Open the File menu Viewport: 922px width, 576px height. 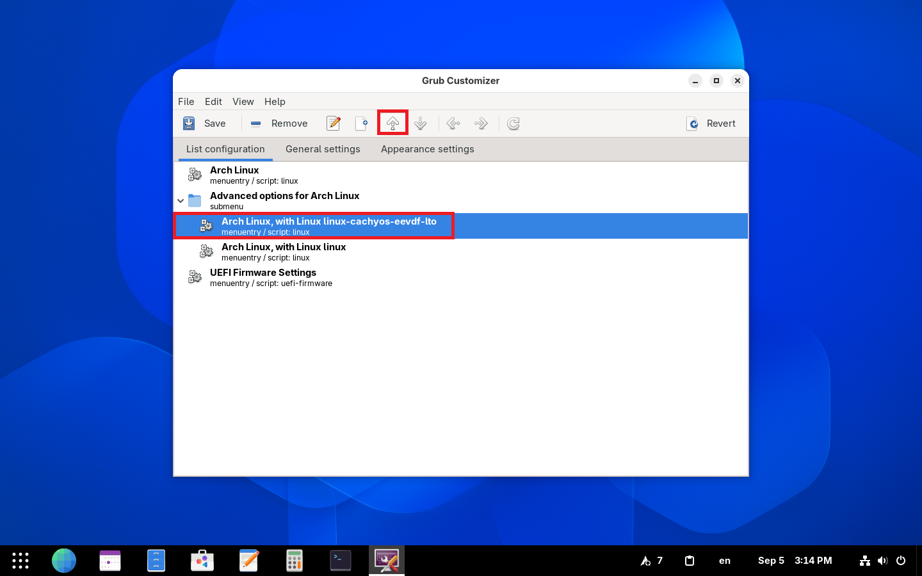click(x=186, y=102)
